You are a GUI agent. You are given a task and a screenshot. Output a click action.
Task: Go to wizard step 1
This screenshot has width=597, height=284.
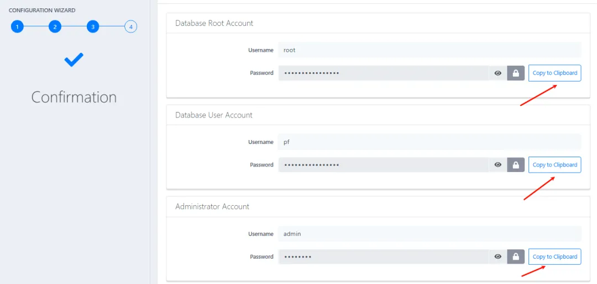[x=17, y=26]
